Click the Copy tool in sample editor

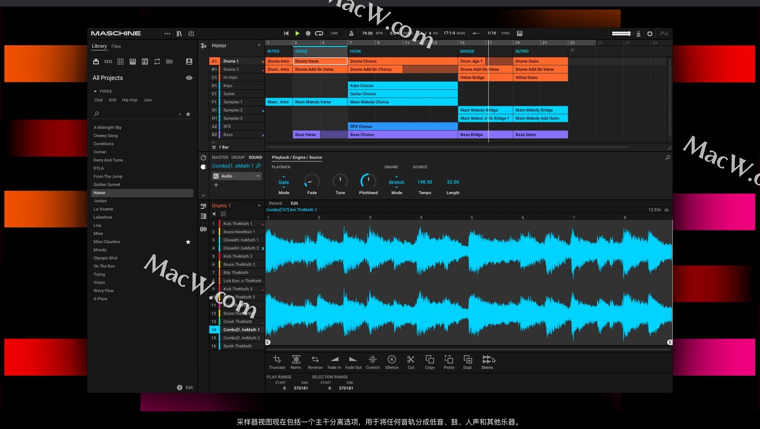coord(429,362)
